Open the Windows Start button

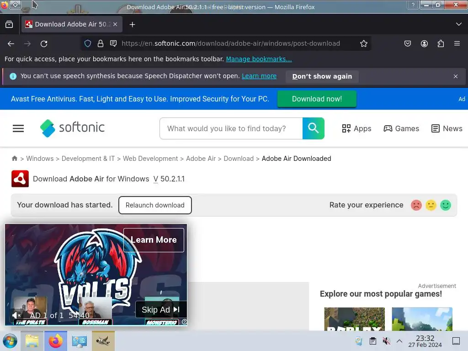pos(10,341)
